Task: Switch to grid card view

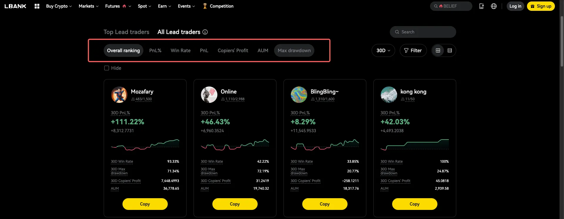Action: [x=438, y=50]
